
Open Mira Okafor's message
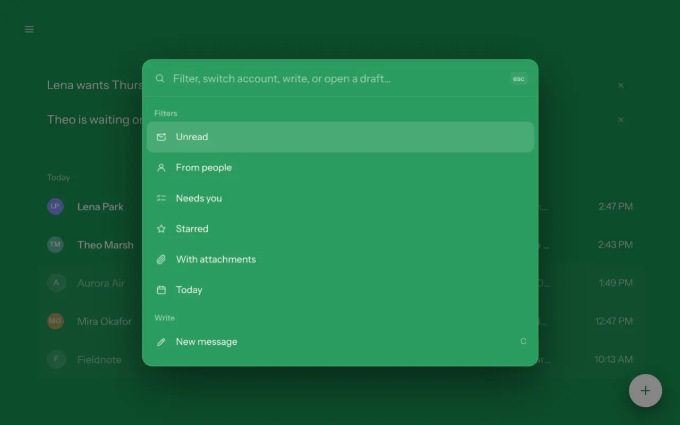pos(340,321)
